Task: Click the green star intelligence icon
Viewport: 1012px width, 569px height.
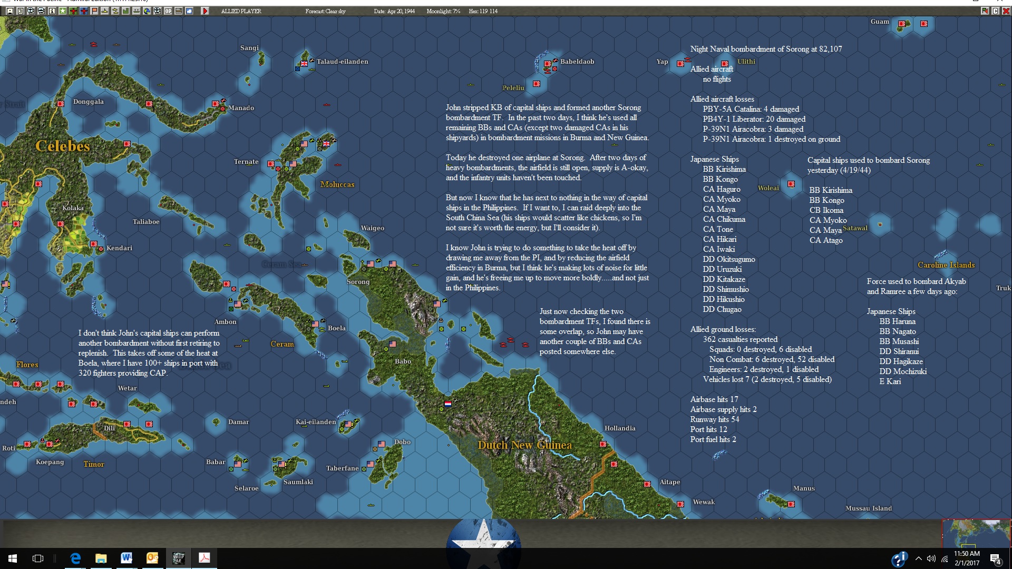Action: click(63, 11)
